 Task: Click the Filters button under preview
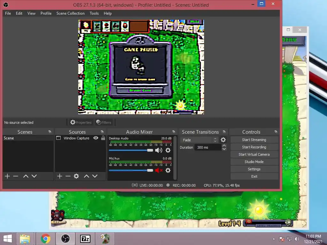pyautogui.click(x=104, y=122)
